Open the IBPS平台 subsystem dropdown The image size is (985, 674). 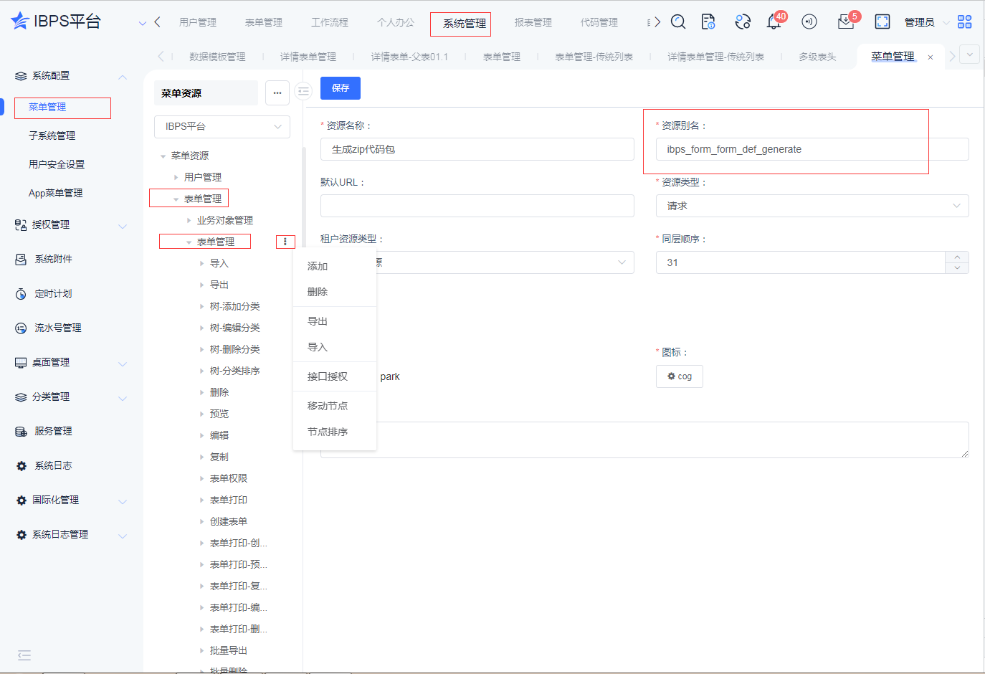click(x=222, y=126)
